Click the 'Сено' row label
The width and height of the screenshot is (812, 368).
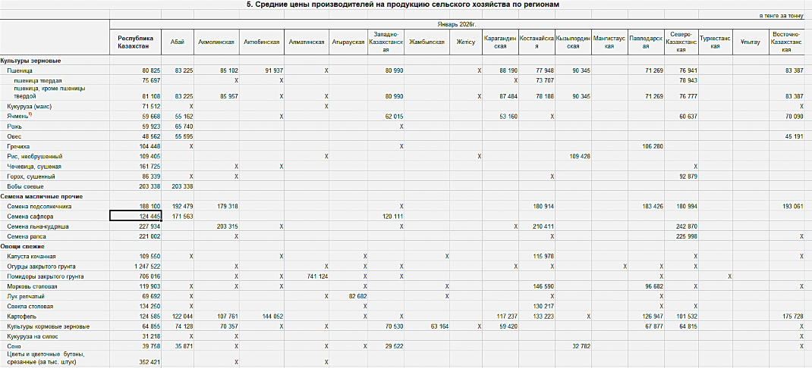tap(14, 345)
